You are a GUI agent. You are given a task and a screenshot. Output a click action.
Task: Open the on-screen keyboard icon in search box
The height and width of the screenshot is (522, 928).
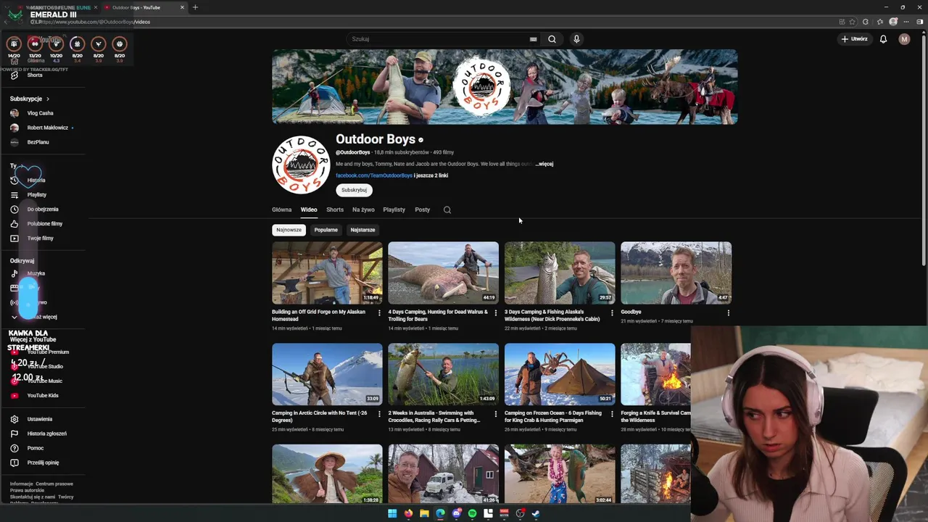coord(533,39)
